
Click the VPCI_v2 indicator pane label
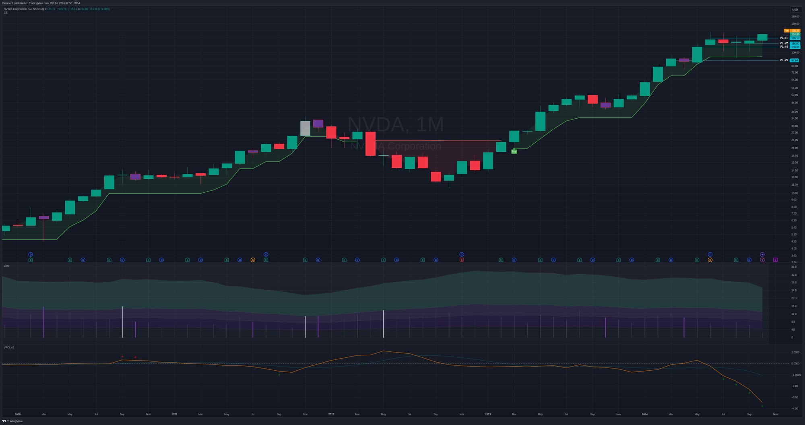pyautogui.click(x=9, y=347)
